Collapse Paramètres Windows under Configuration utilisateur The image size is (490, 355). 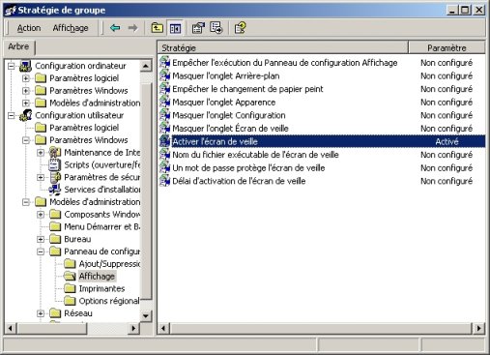[26, 140]
